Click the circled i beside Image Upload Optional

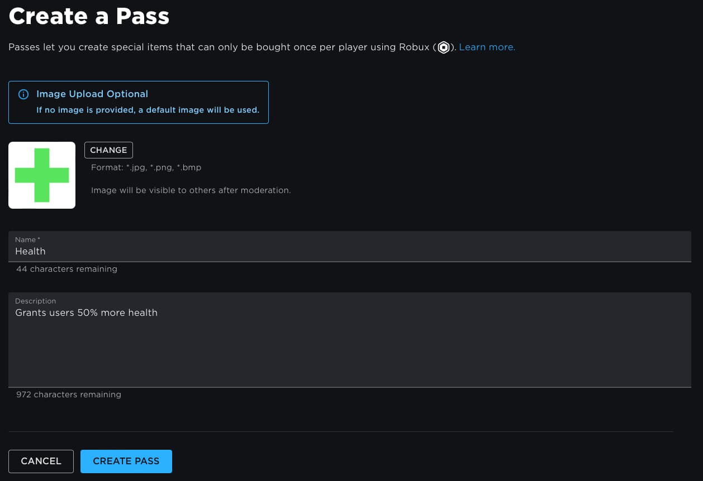[x=23, y=94]
